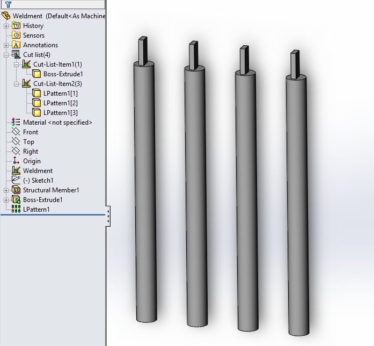Select the Boss-Extrude1 feature label
The height and width of the screenshot is (346, 374).
pos(43,200)
